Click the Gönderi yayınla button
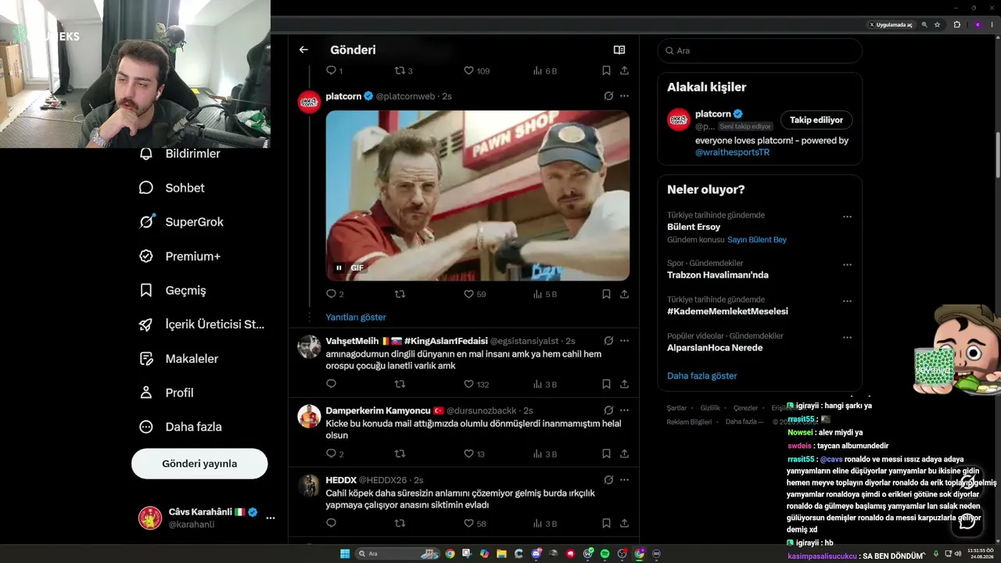 click(199, 464)
